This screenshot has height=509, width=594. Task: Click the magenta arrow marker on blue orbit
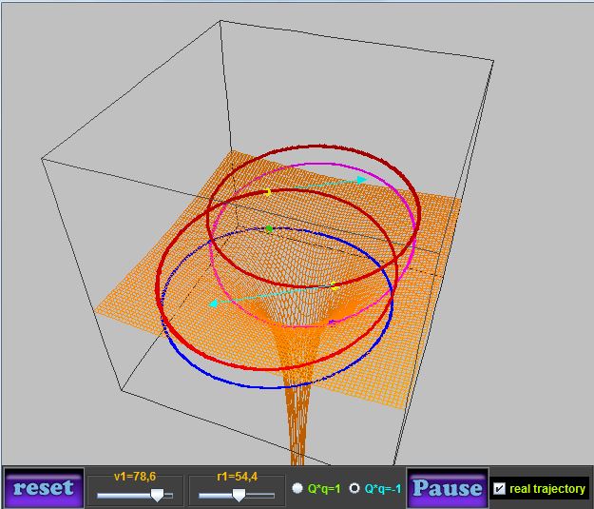(x=331, y=323)
